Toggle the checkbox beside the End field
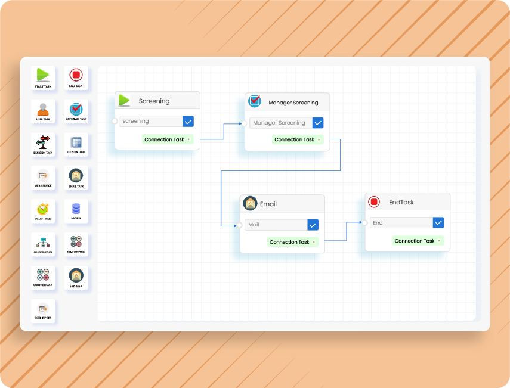This screenshot has width=510, height=388. pyautogui.click(x=437, y=222)
